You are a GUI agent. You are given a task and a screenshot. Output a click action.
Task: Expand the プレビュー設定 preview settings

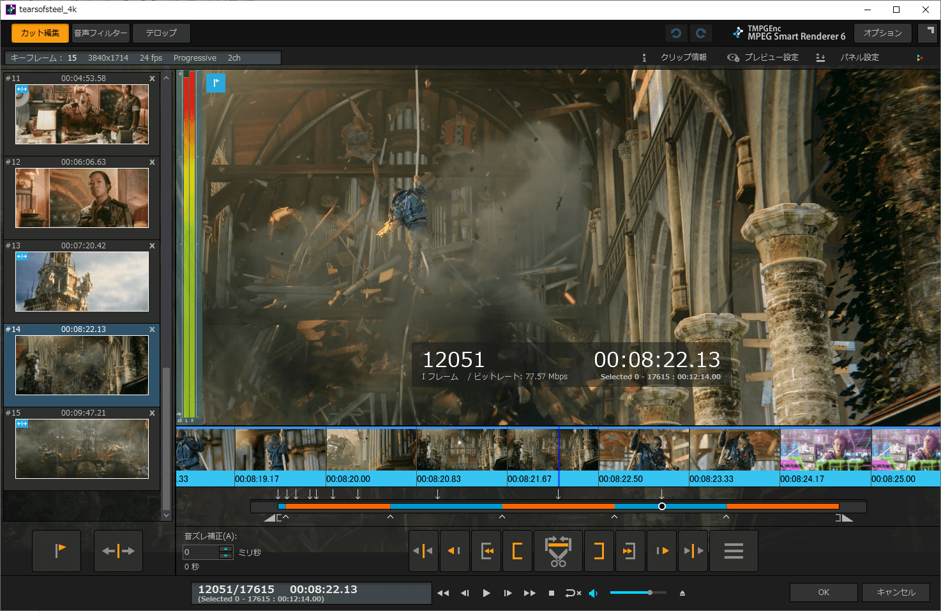click(x=771, y=57)
